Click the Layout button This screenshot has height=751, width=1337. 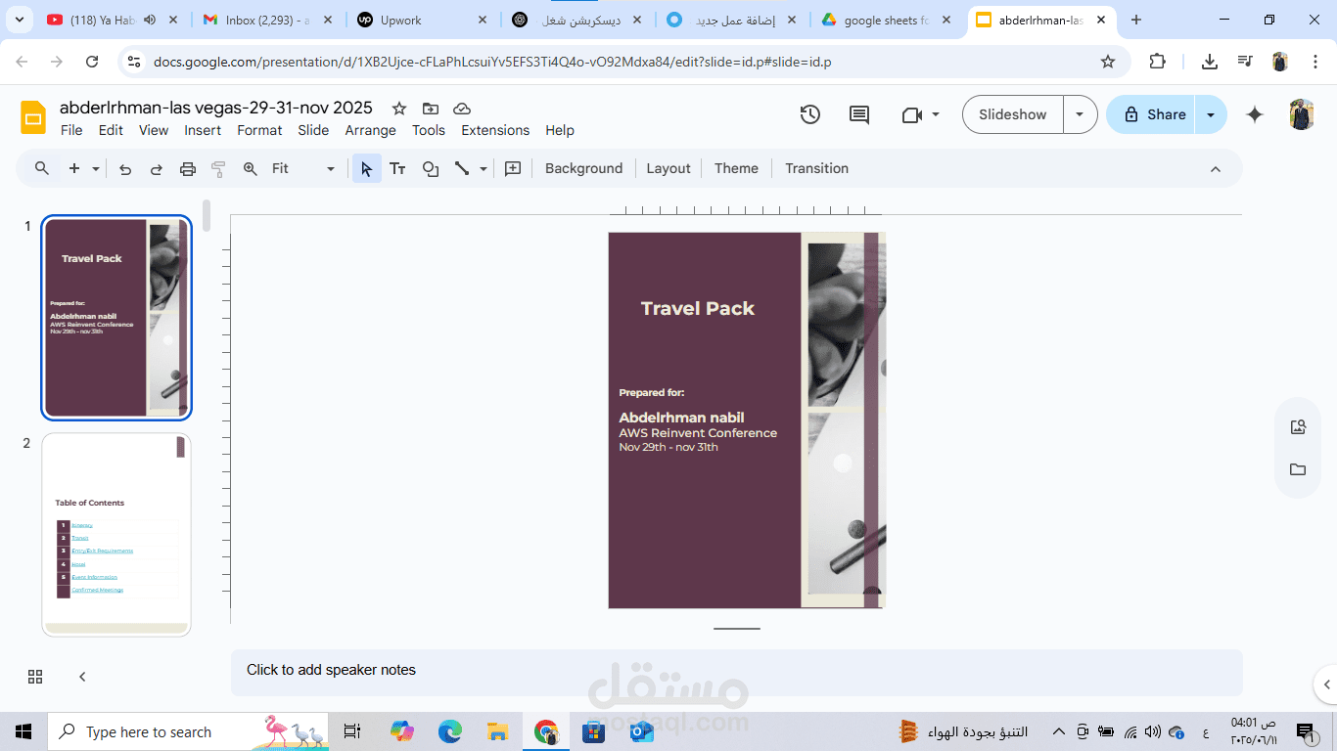[x=668, y=168]
